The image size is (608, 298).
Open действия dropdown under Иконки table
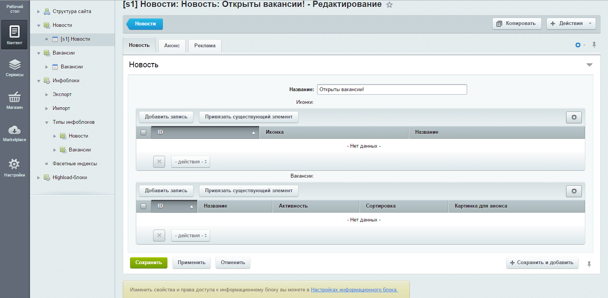pos(190,162)
